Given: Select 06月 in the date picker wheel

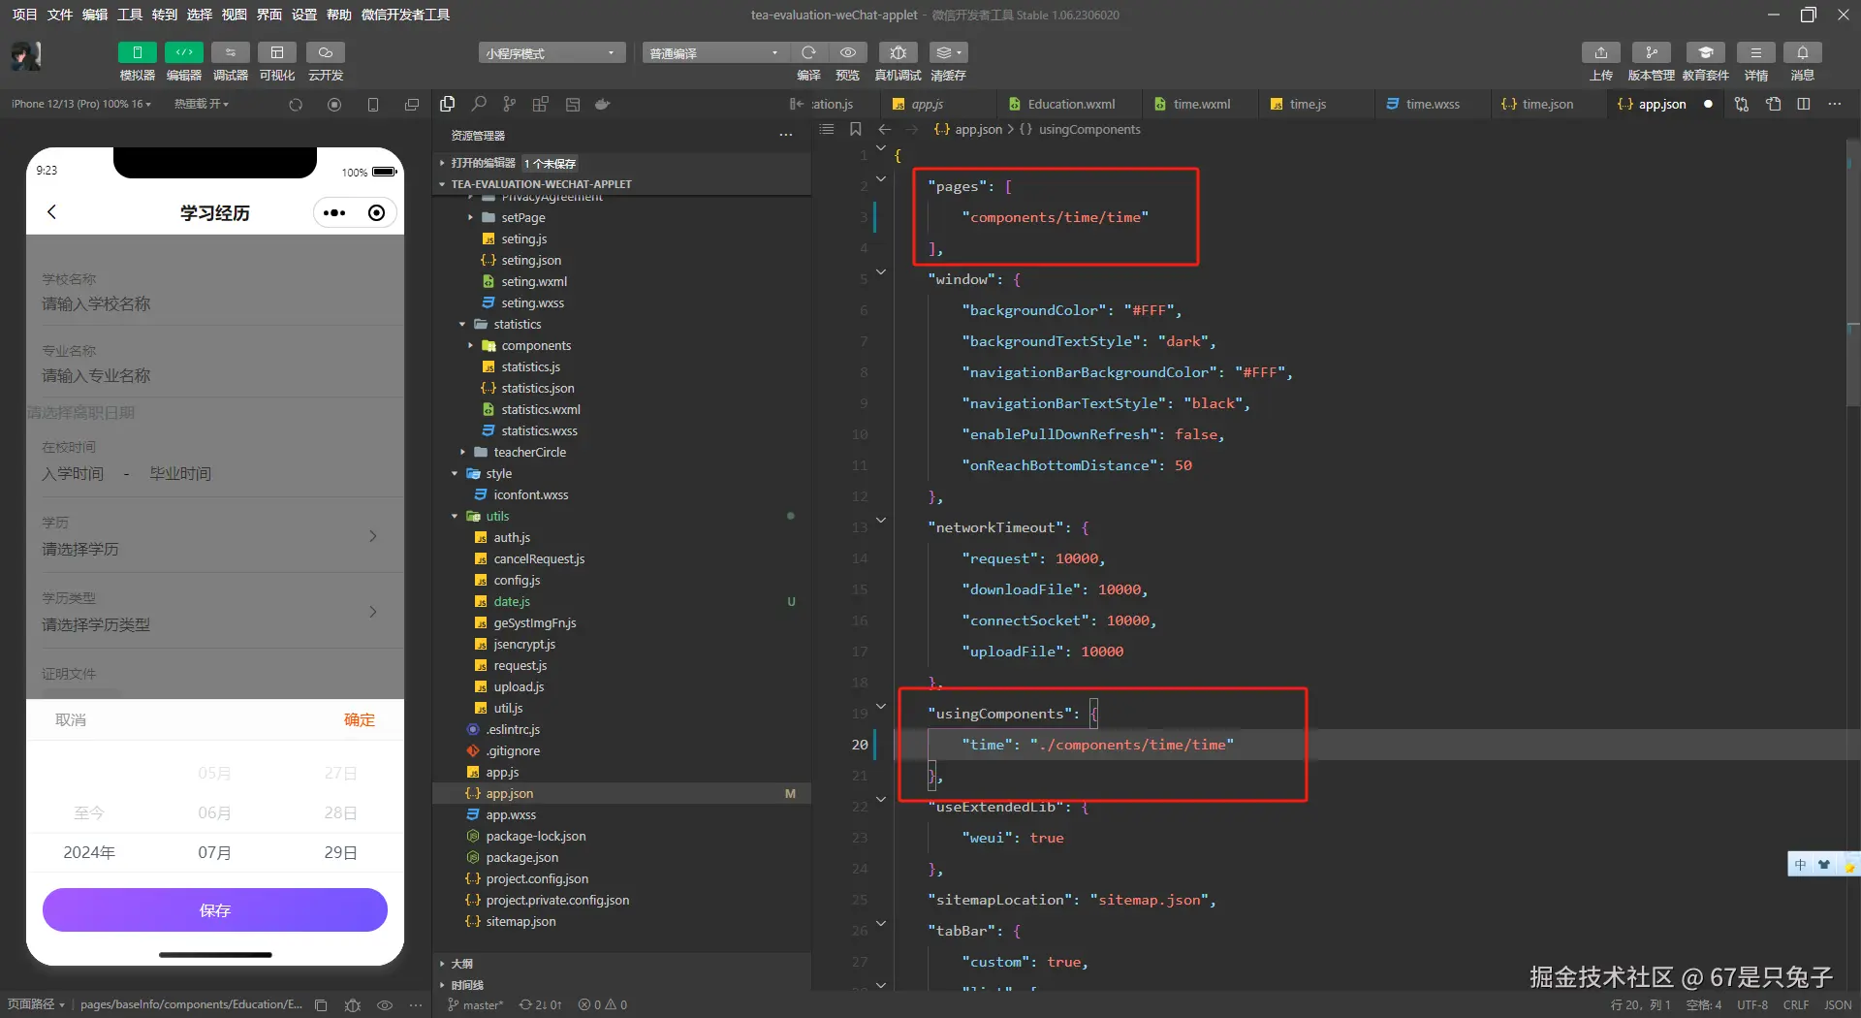Looking at the screenshot, I should pos(214,812).
